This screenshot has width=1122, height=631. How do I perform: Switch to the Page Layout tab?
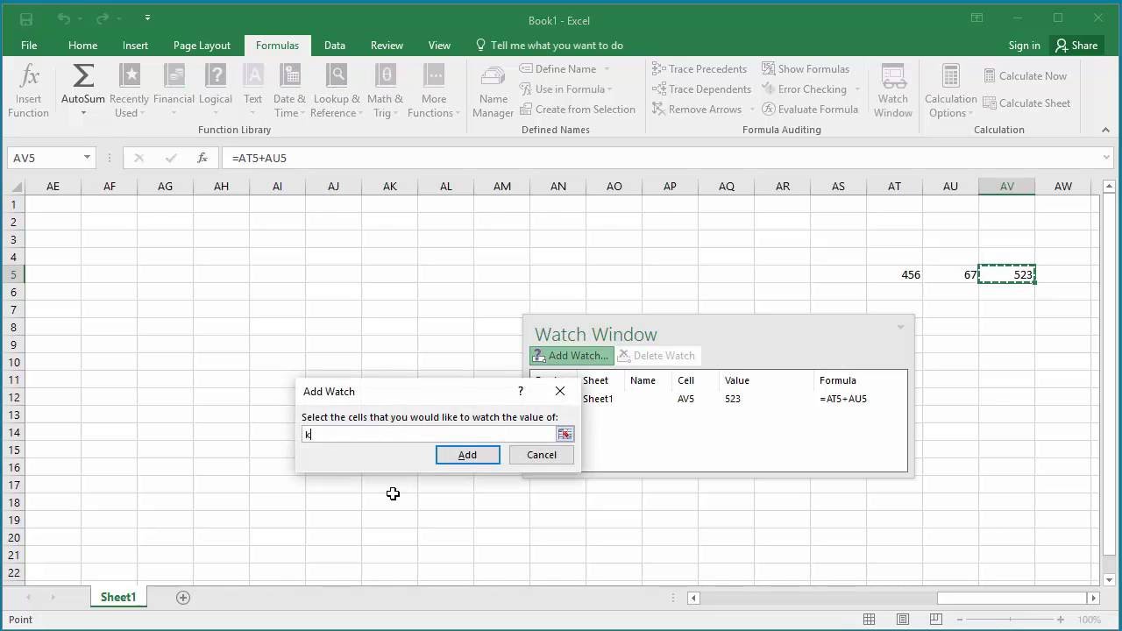point(202,46)
